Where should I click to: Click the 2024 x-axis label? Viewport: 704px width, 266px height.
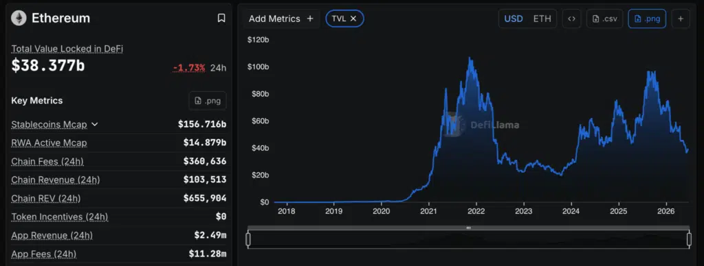click(571, 211)
